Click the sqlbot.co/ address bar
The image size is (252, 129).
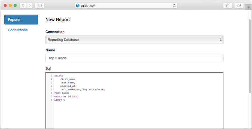coord(126,6)
